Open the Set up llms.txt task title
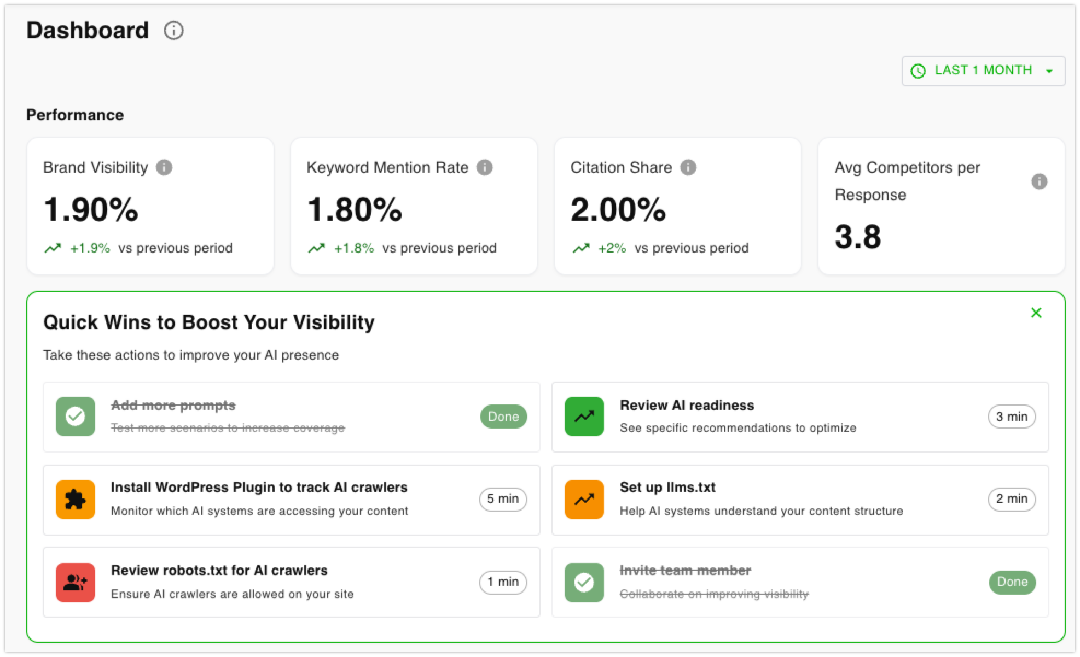 (x=667, y=488)
